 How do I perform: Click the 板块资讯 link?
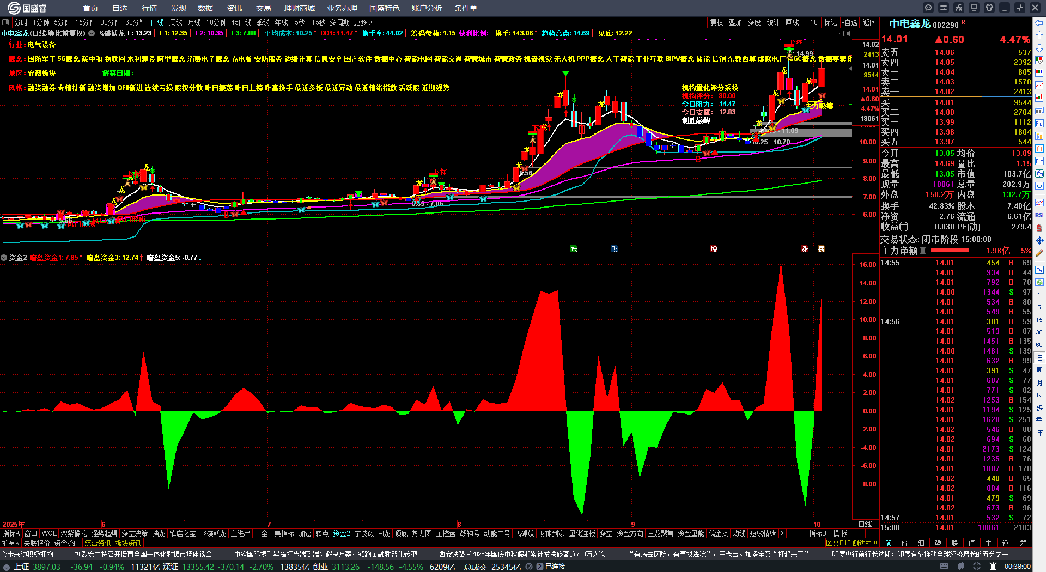tap(128, 543)
